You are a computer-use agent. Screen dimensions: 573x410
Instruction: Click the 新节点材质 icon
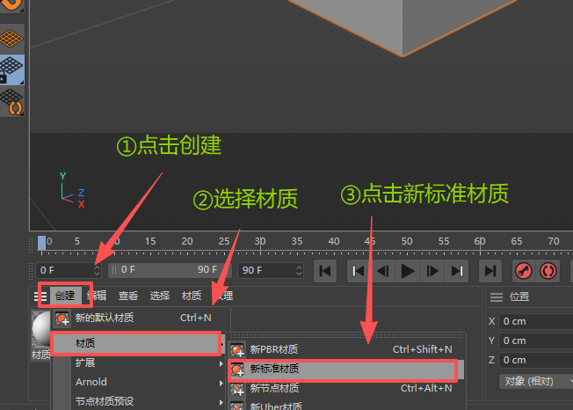(x=237, y=389)
